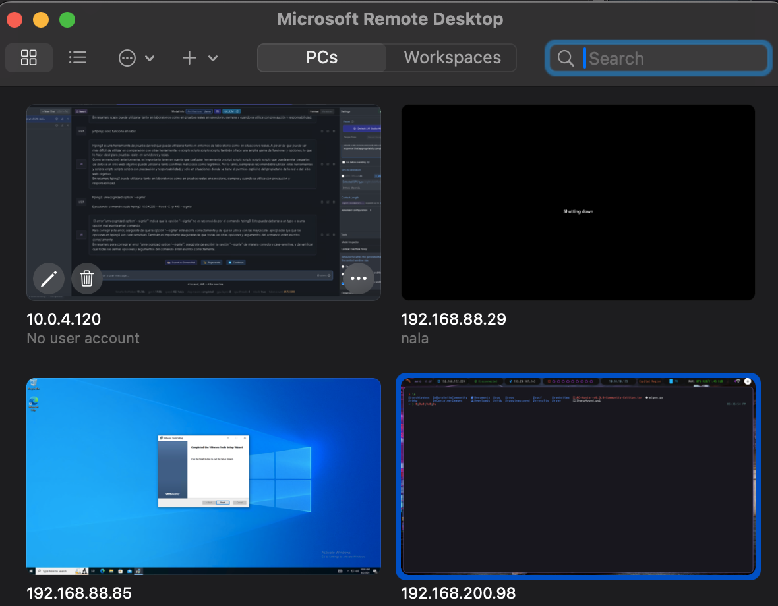This screenshot has height=606, width=778.
Task: Click the magnifying glass search icon
Action: pos(566,59)
